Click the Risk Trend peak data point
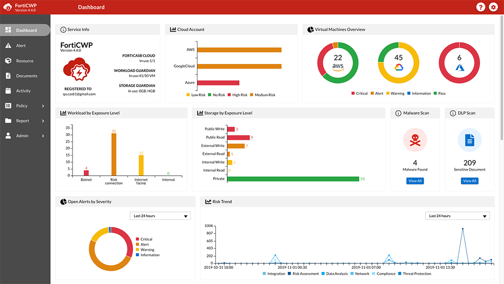This screenshot has width=504, height=284. click(463, 229)
